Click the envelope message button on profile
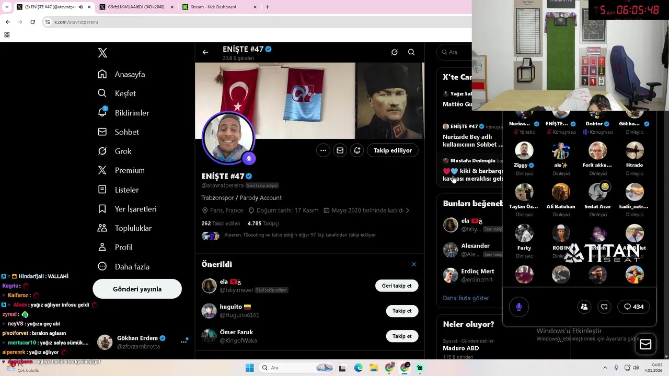Screen dimensions: 669x376 coord(340,150)
